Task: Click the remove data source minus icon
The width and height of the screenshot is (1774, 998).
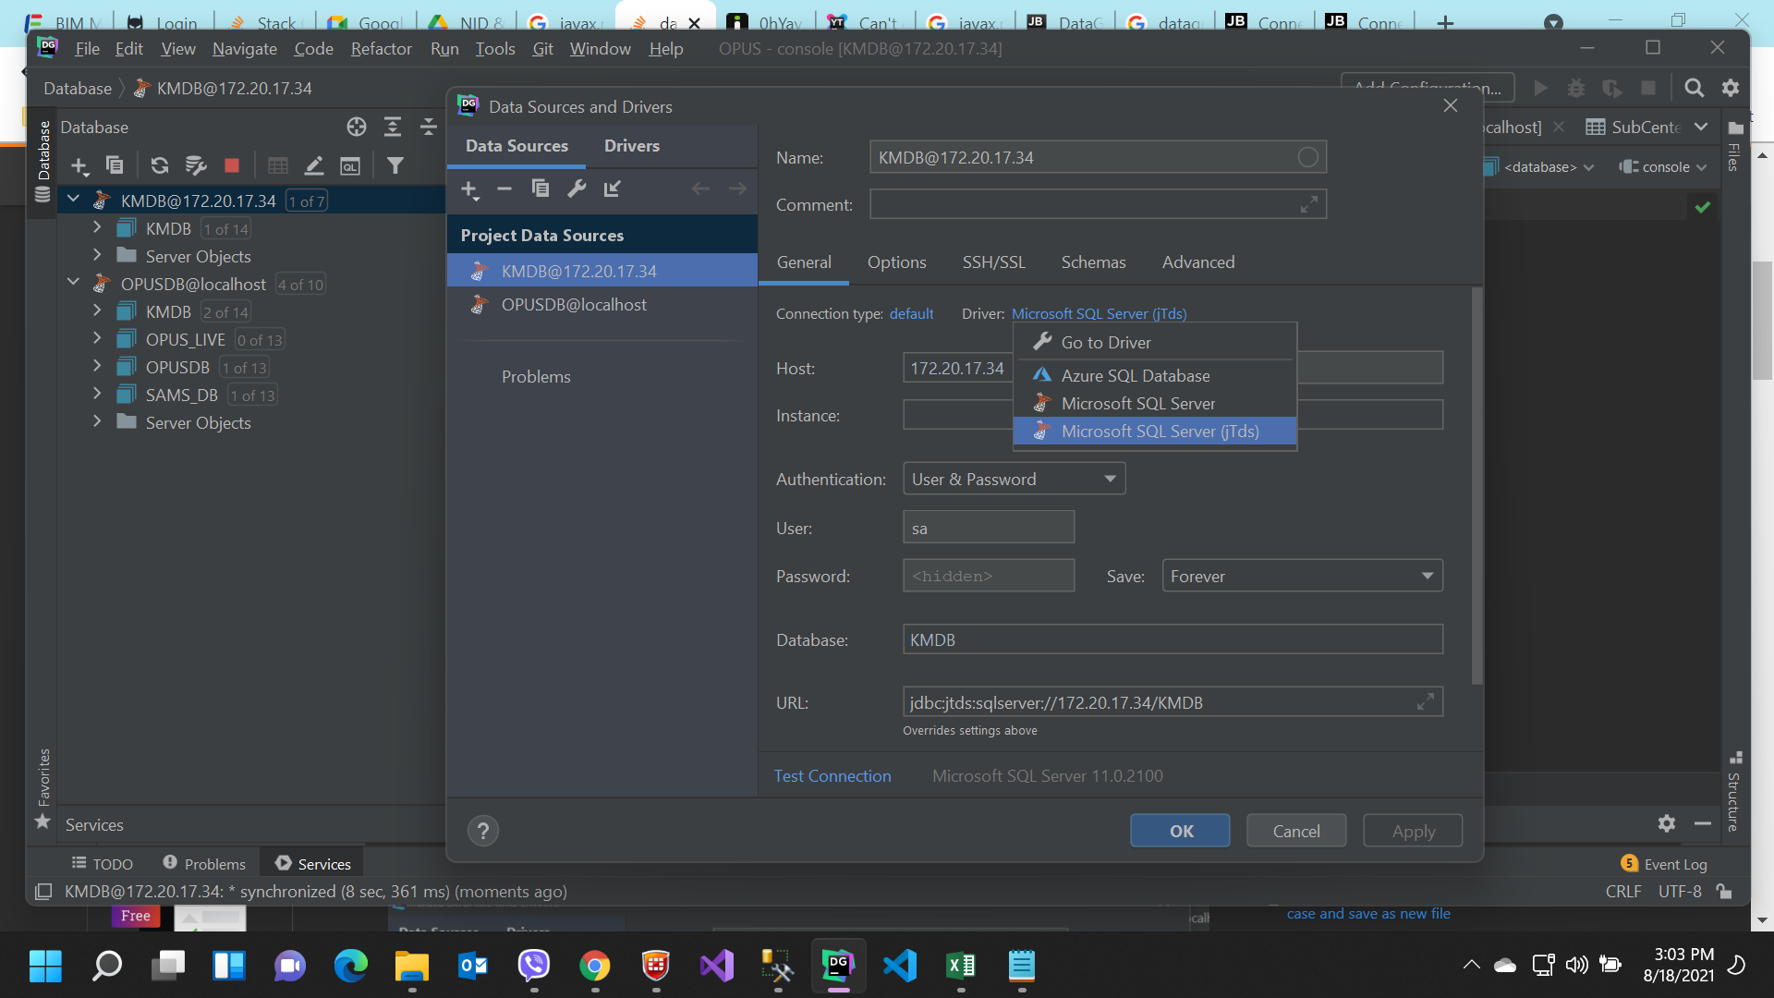Action: click(x=504, y=189)
